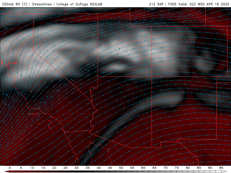Click the "55" label on the color scale
Viewport: 231px width, 173px height.
[x=132, y=168]
